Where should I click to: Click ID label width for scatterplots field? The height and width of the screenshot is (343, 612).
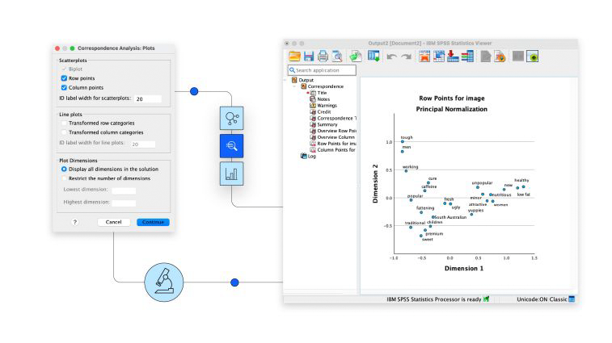[x=147, y=99]
